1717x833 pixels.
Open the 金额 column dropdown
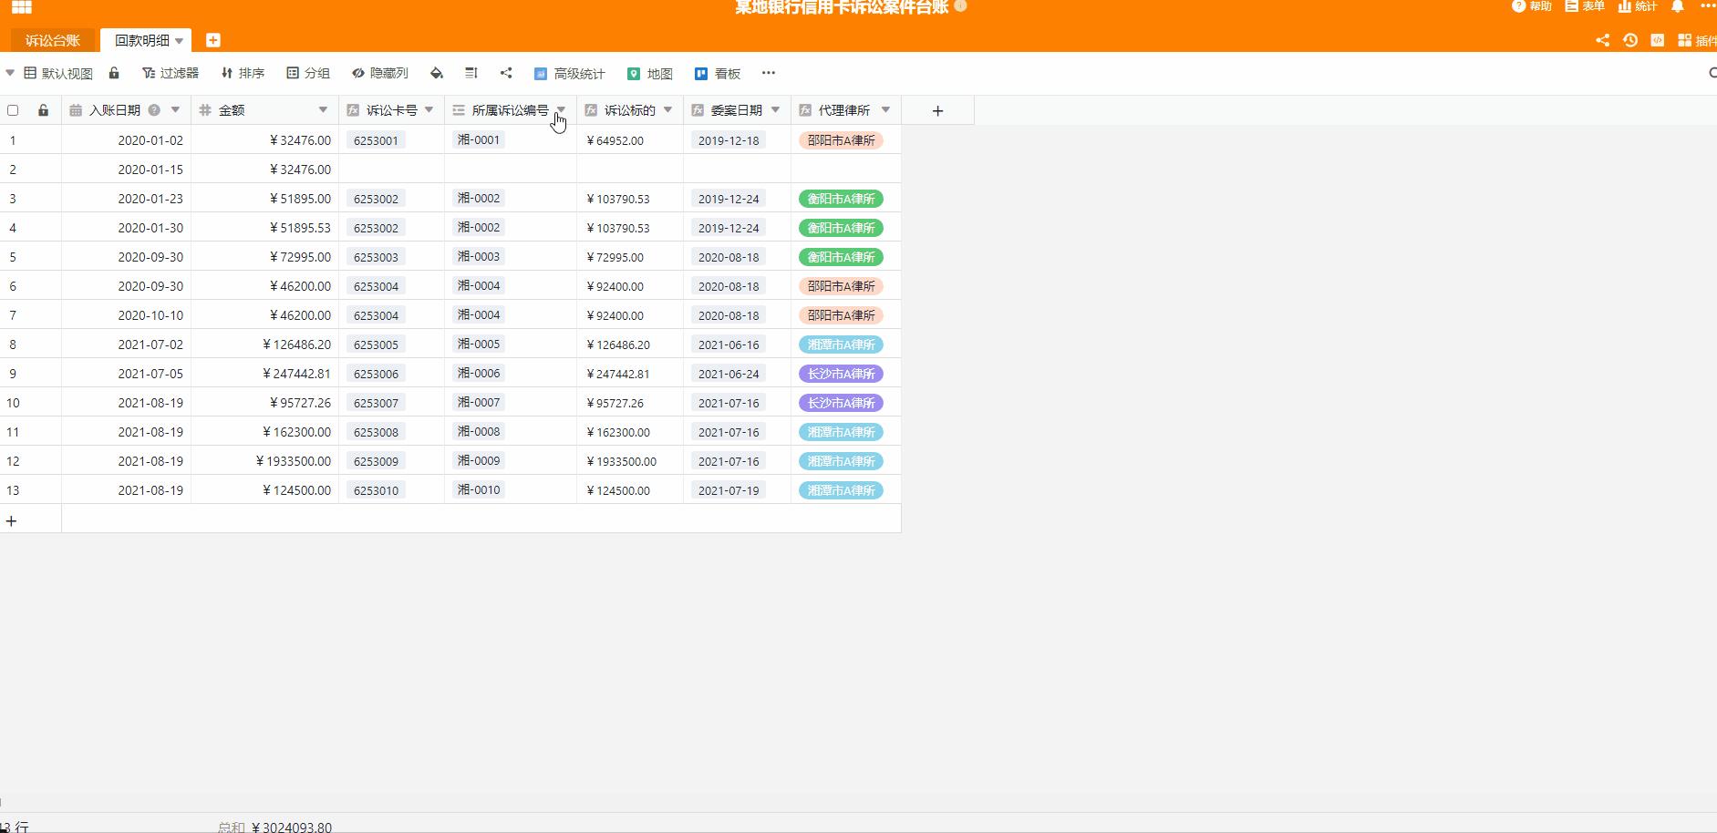[x=323, y=110]
